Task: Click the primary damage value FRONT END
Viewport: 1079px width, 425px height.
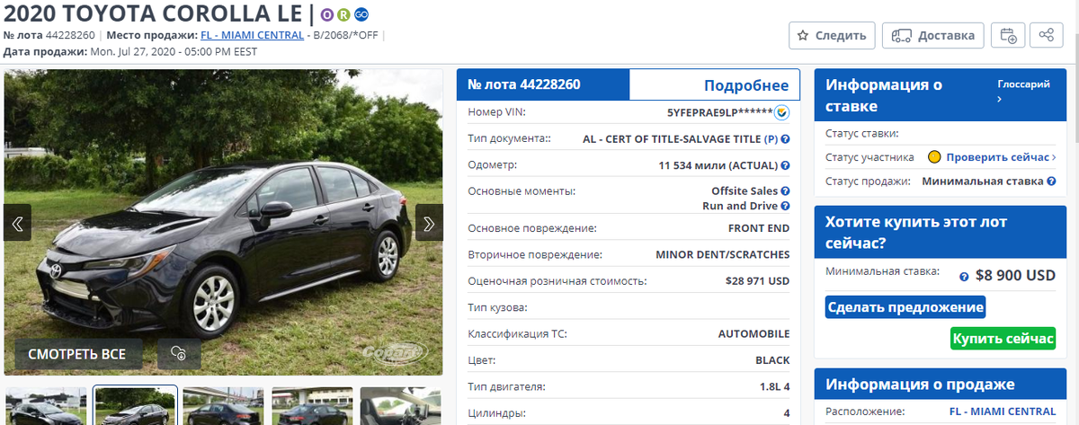Action: tap(759, 228)
